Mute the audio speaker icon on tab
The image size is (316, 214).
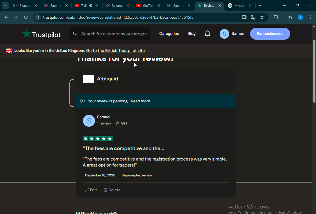91,6
